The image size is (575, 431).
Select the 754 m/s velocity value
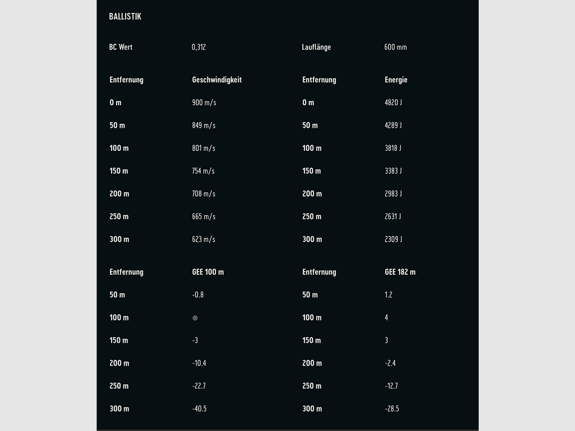pyautogui.click(x=203, y=171)
